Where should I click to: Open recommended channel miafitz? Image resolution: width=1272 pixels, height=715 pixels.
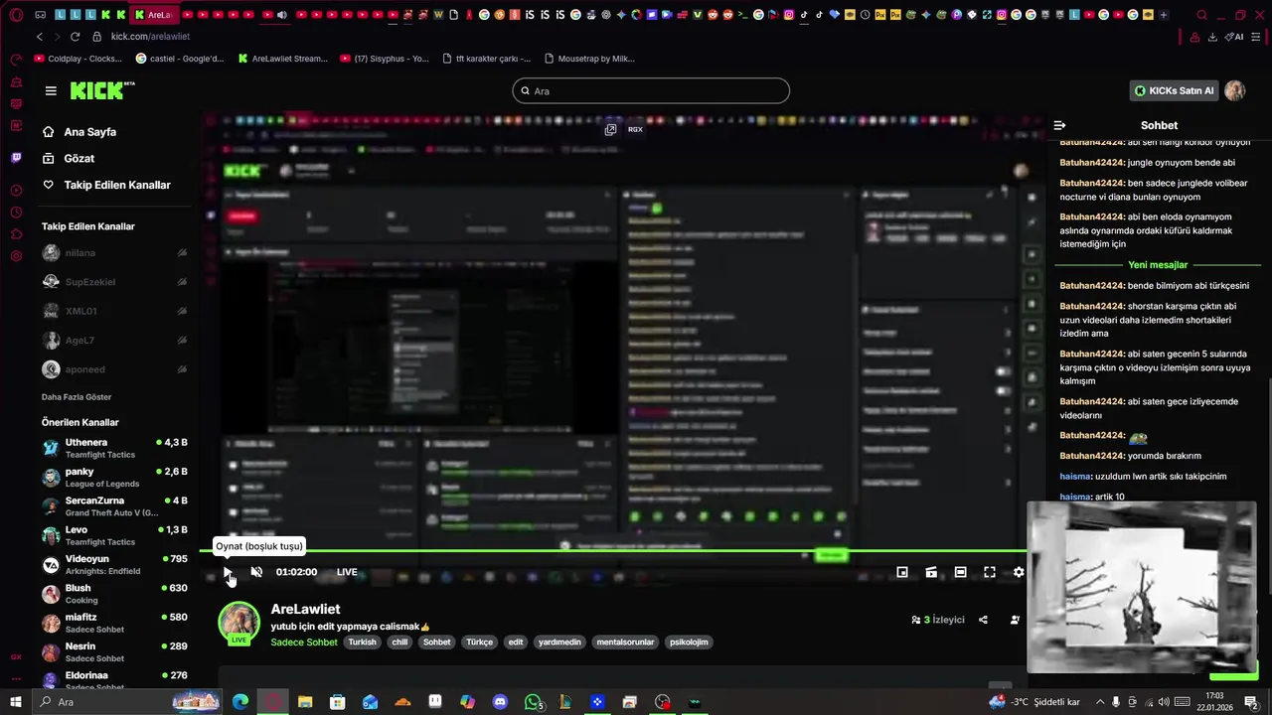114,623
